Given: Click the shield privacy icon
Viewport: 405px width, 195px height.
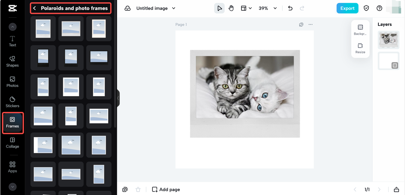Looking at the screenshot, I should (366, 8).
